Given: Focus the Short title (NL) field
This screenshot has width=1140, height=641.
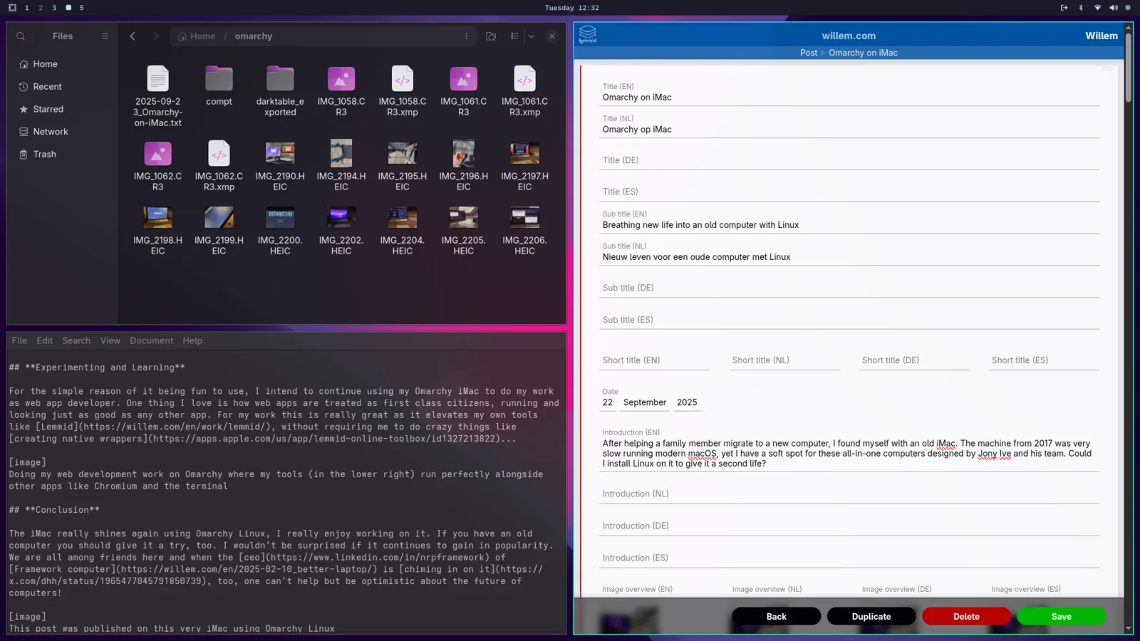Looking at the screenshot, I should (x=784, y=360).
